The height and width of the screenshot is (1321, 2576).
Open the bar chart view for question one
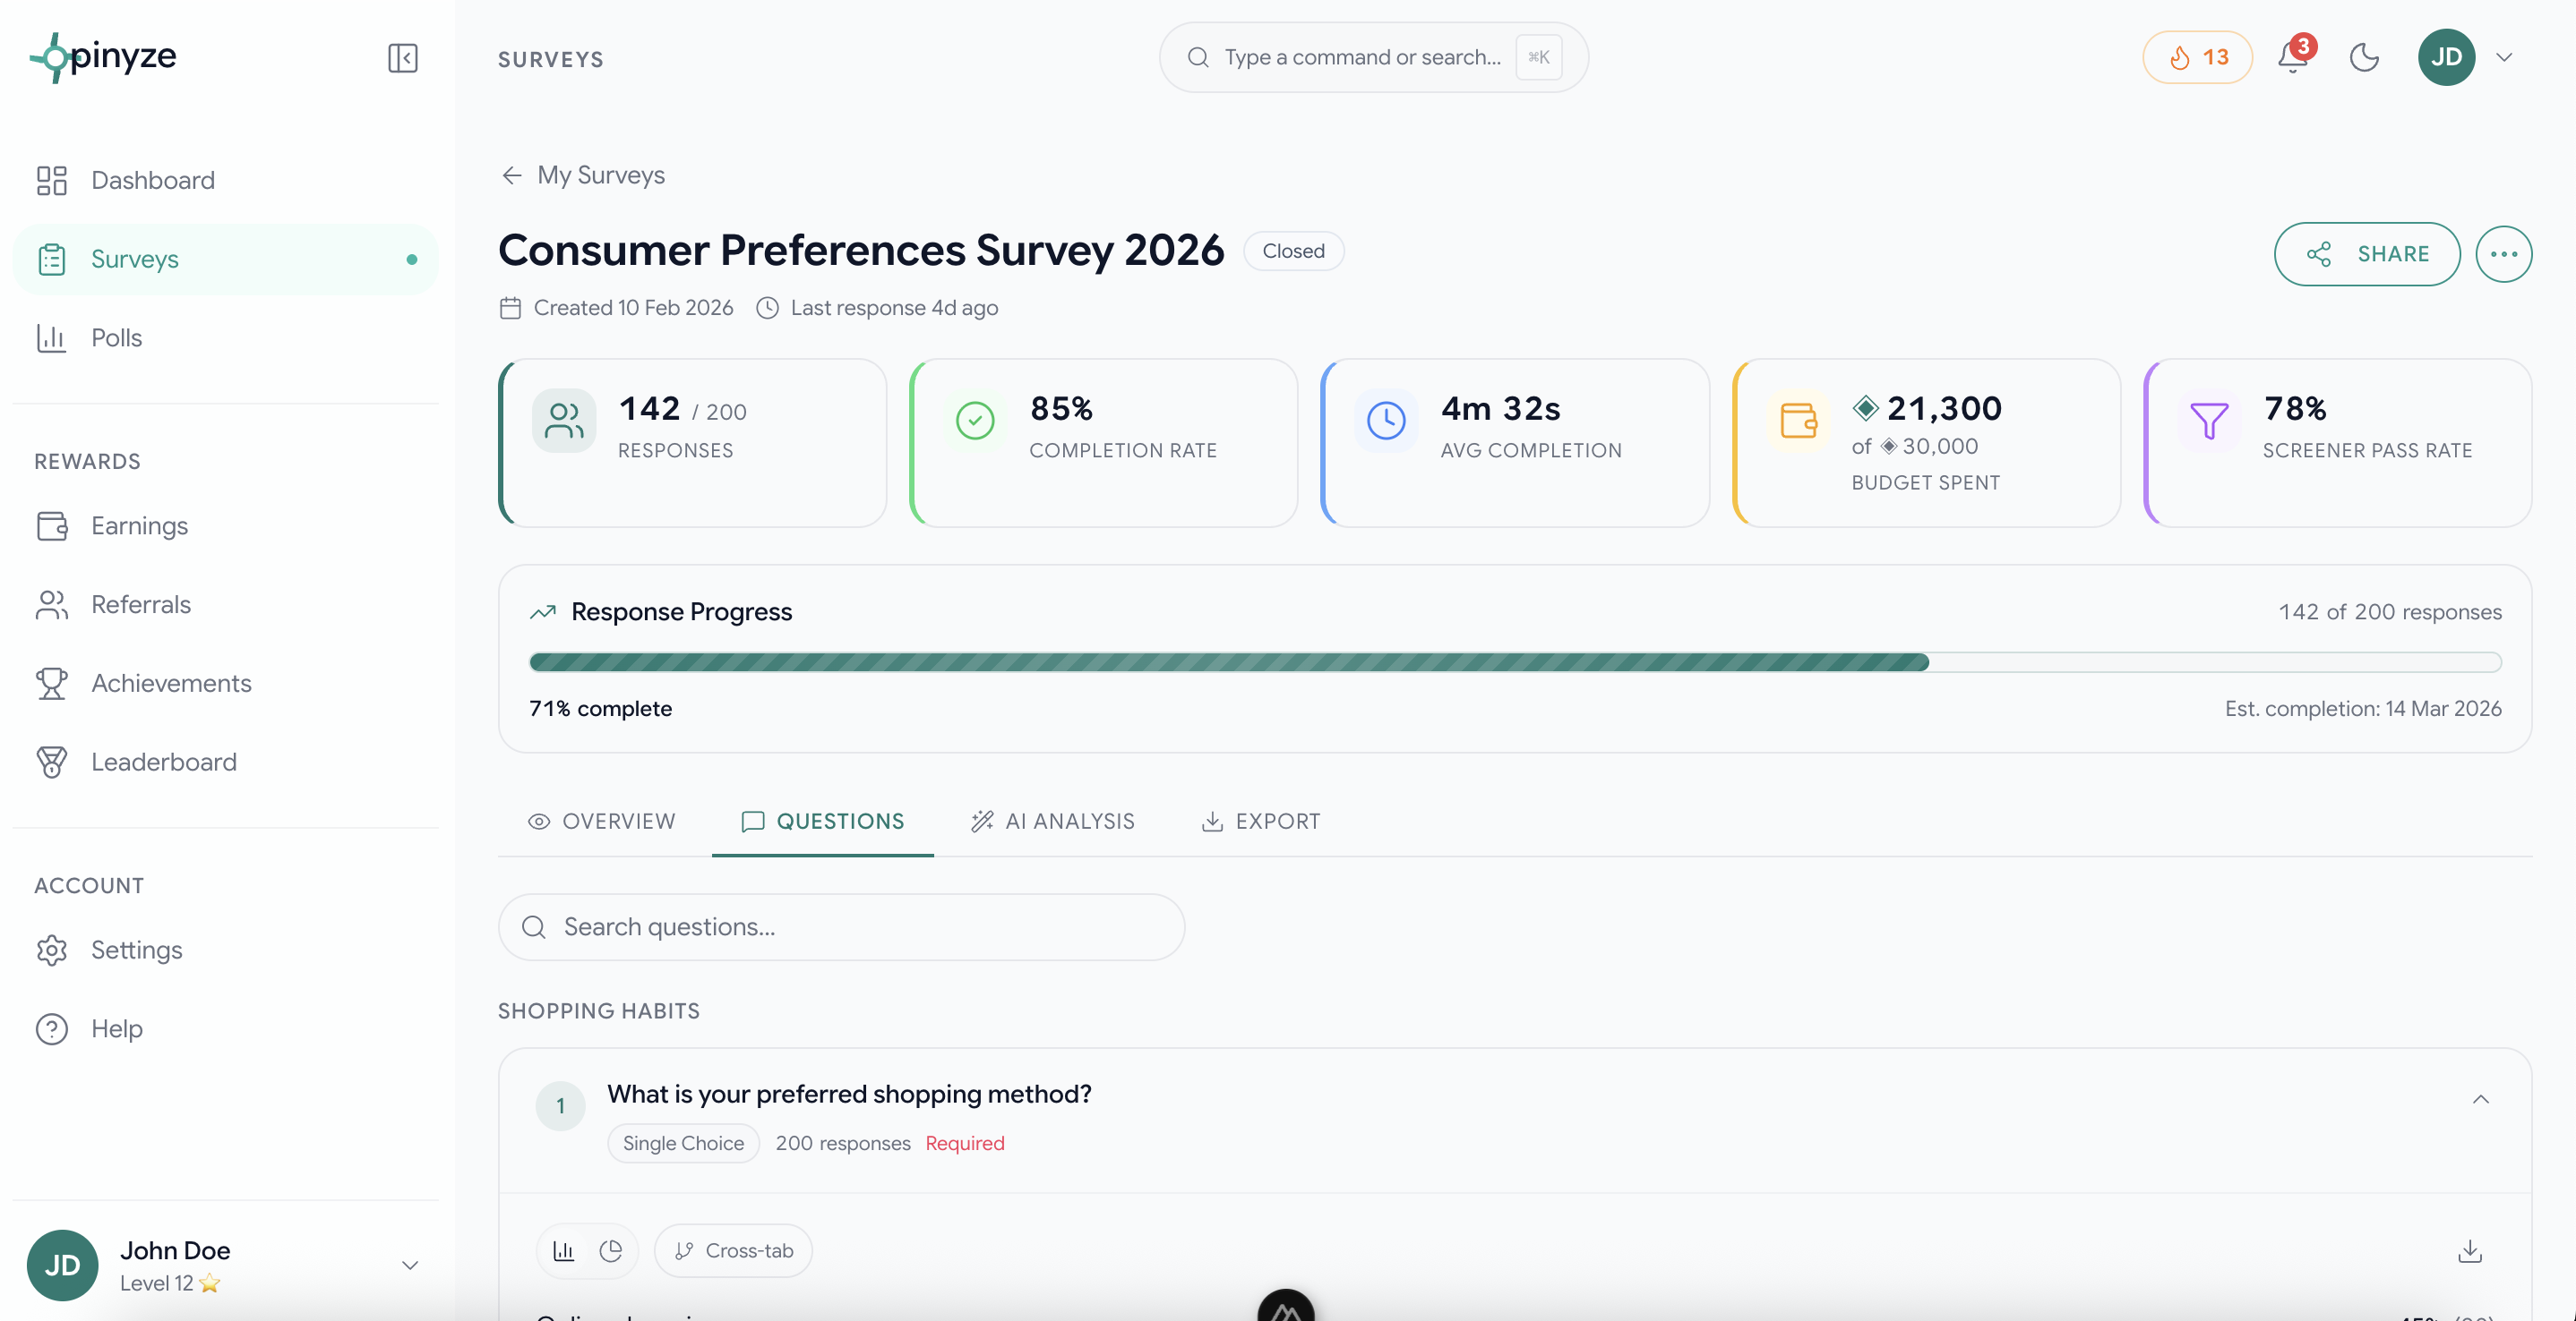563,1250
